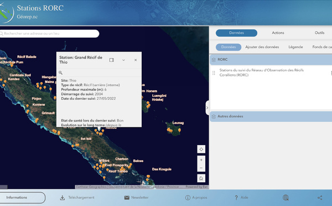Click the share icon in footer
This screenshot has height=206, width=332.
click(320, 198)
